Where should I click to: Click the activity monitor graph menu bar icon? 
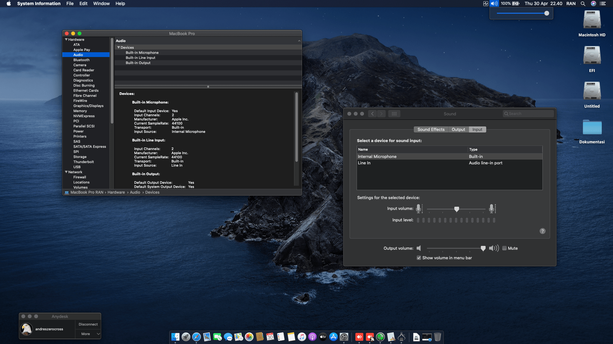(486, 4)
